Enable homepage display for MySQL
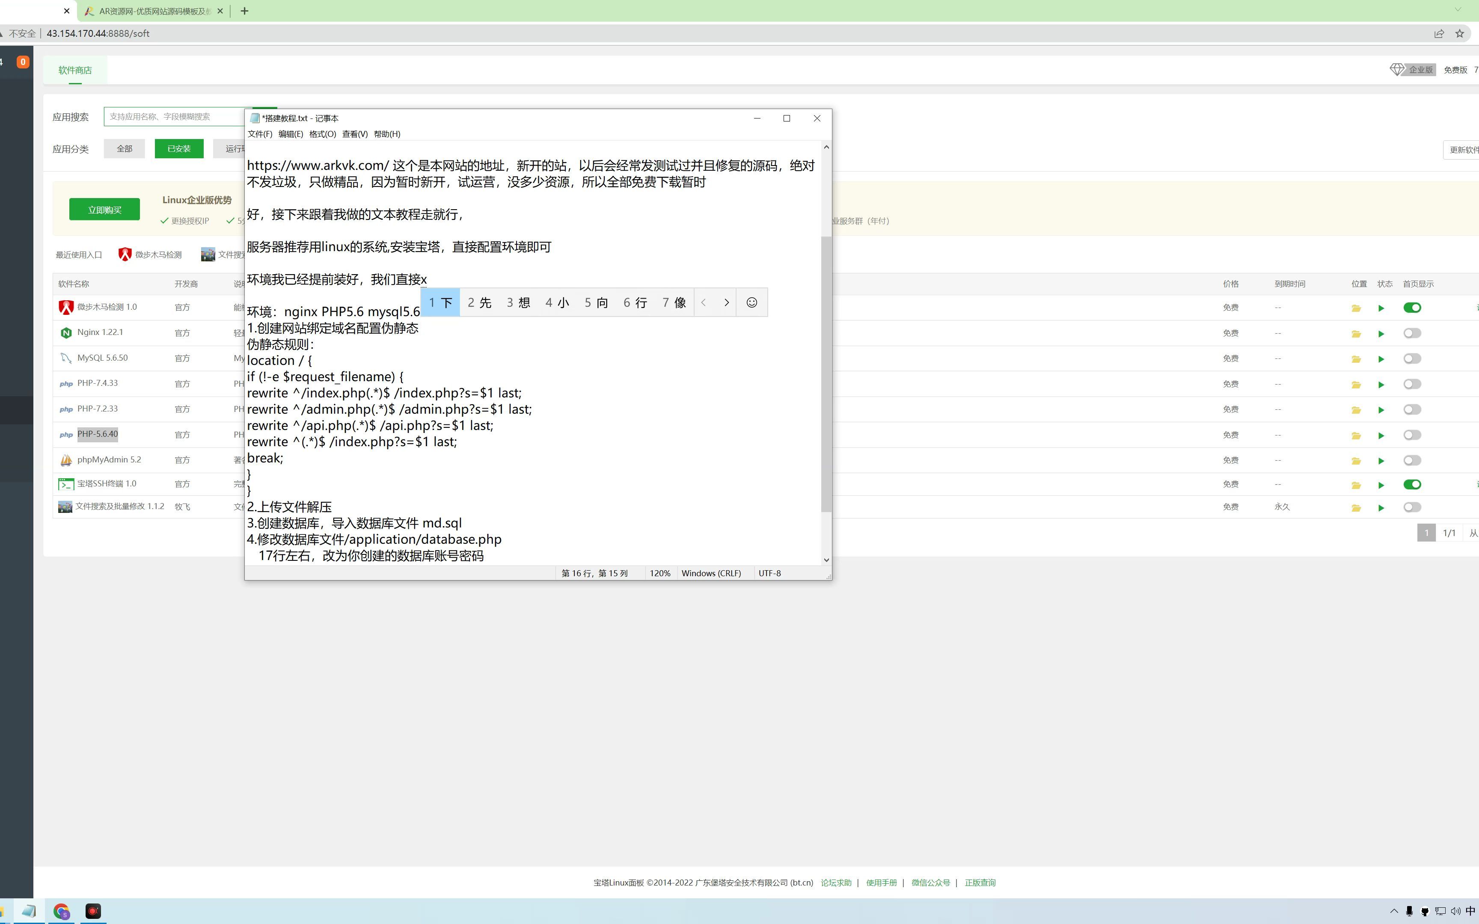Image resolution: width=1479 pixels, height=924 pixels. (x=1412, y=359)
